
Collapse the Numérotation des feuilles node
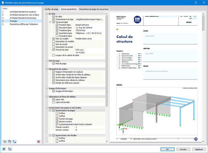50,136
